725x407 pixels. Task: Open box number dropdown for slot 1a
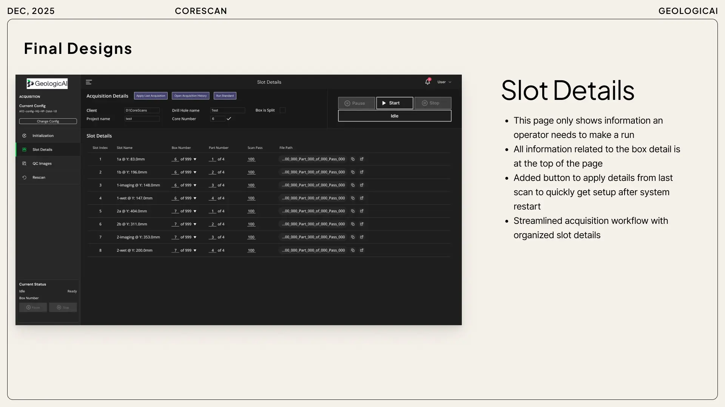pyautogui.click(x=195, y=159)
